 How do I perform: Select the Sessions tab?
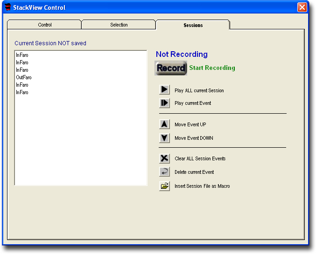[x=193, y=25]
